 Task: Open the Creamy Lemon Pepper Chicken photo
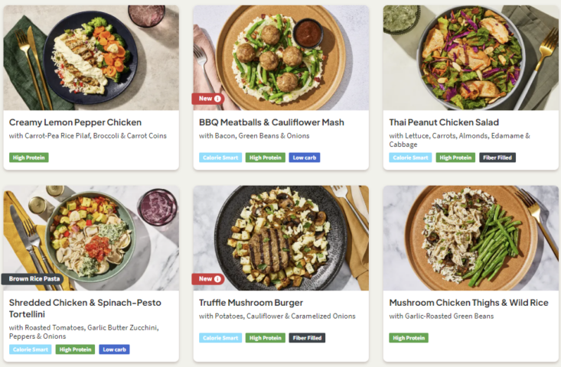coord(91,57)
